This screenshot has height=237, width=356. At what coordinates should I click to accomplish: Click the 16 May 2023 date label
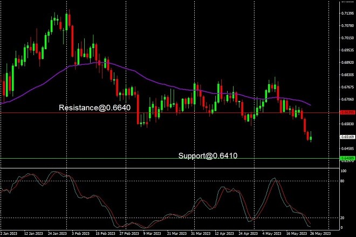[x=297, y=234]
